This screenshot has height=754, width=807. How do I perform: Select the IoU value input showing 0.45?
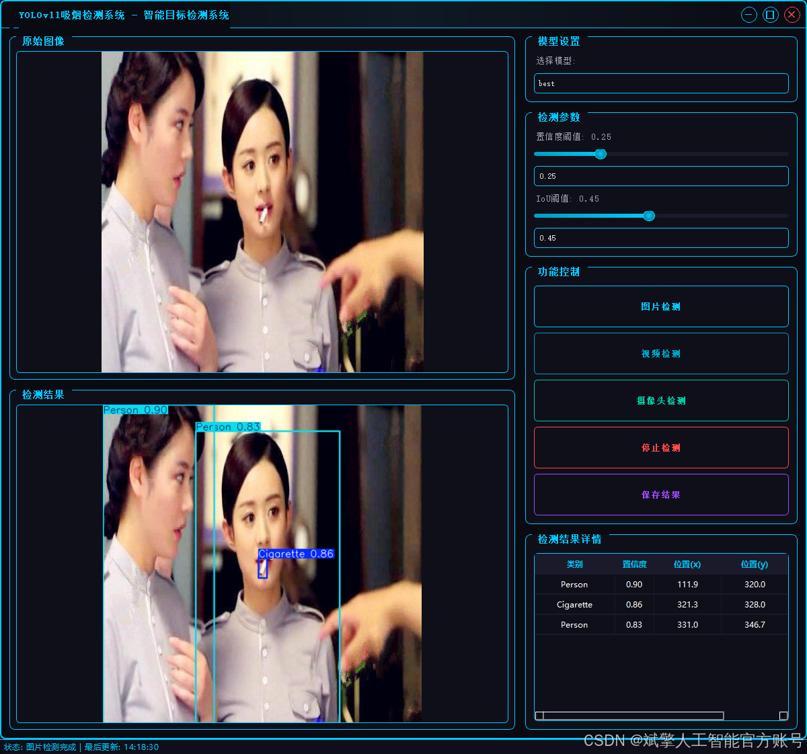661,237
